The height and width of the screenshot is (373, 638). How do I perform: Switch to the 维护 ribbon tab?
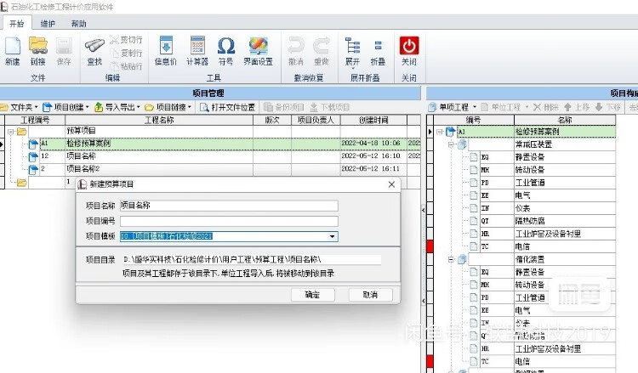tap(48, 24)
